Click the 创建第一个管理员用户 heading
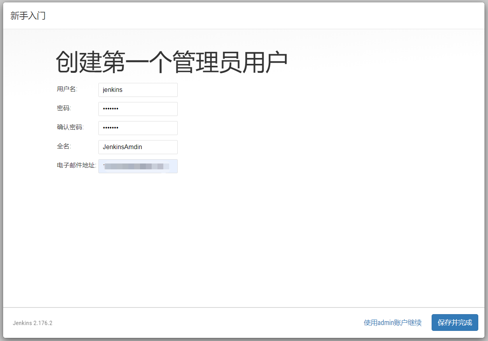The height and width of the screenshot is (341, 488). click(x=171, y=60)
